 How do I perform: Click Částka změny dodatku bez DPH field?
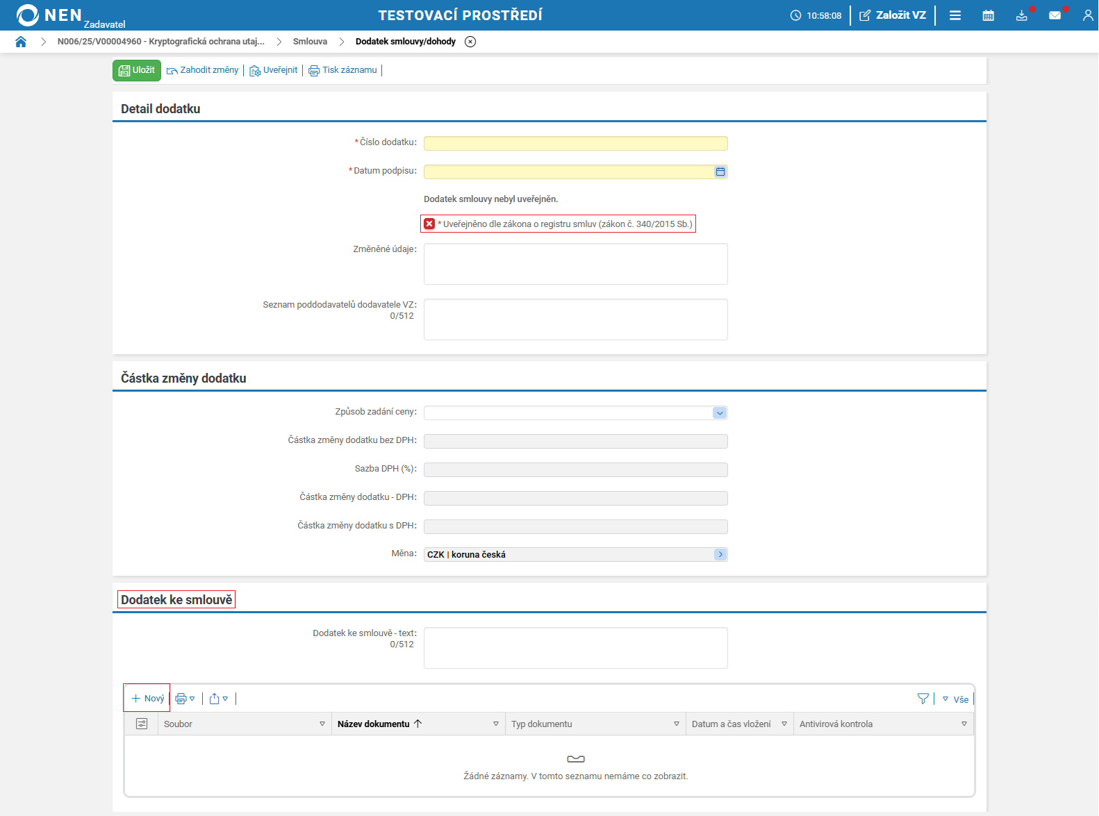[x=576, y=441]
